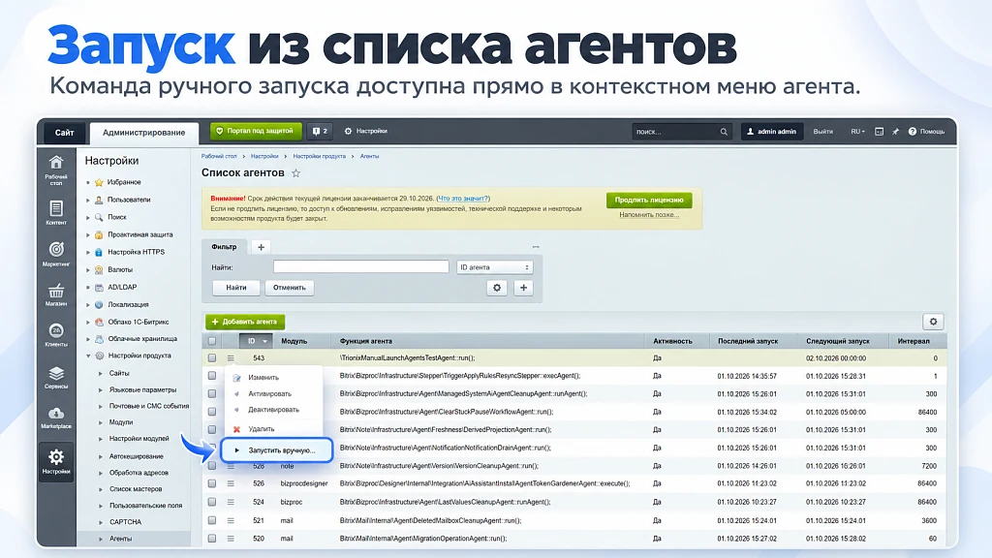Check the checkbox for TriggerApplyRulesResyncStepper row
The width and height of the screenshot is (992, 558).
212,376
